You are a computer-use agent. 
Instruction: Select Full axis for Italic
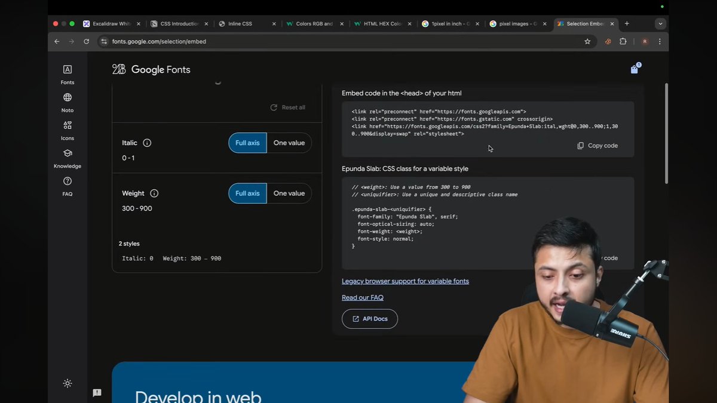[247, 143]
